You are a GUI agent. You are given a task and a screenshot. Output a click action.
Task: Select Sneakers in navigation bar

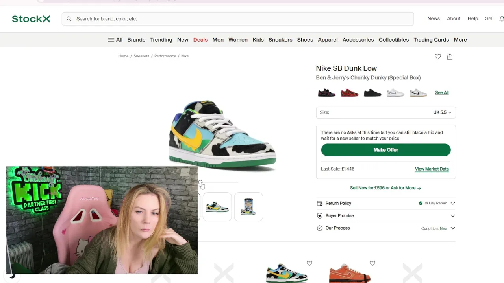pos(280,40)
